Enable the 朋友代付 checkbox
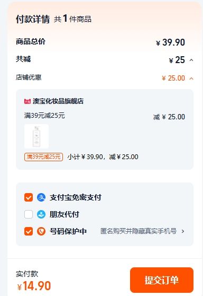The height and width of the screenshot is (296, 203). click(x=29, y=214)
